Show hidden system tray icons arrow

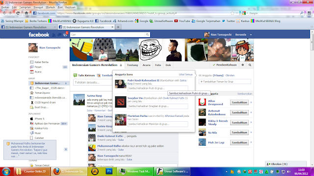tap(227, 172)
